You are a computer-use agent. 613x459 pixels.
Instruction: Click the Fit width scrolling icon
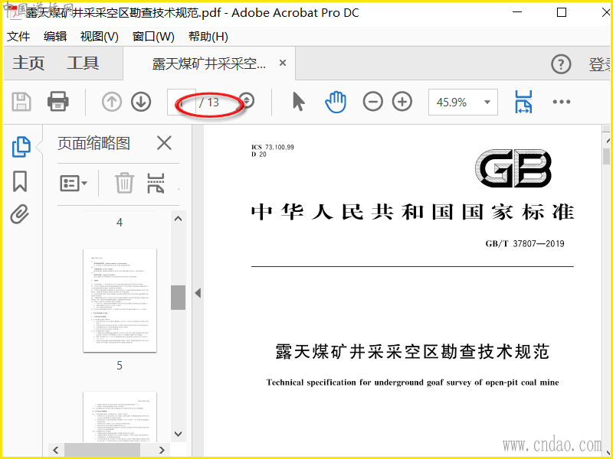523,102
